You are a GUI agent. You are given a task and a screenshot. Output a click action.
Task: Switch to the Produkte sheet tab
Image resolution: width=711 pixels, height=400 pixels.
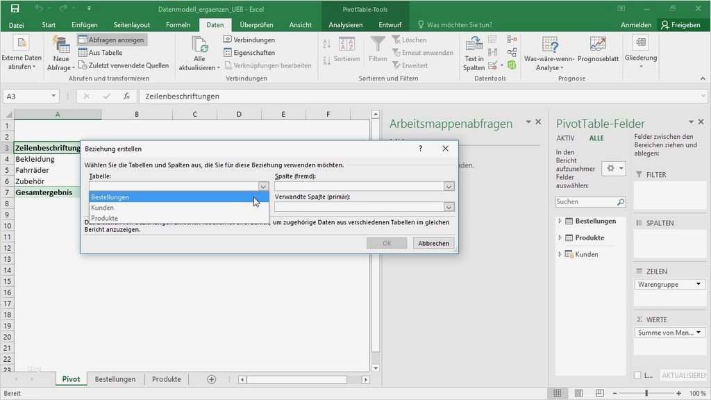pyautogui.click(x=167, y=379)
